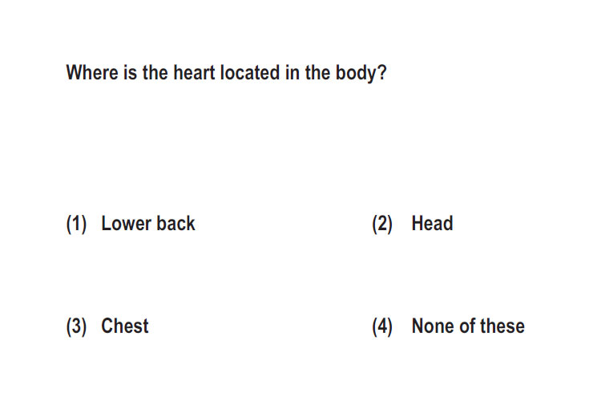This screenshot has width=601, height=401.
Task: Click the word "located" in the question
Action: [x=250, y=72]
